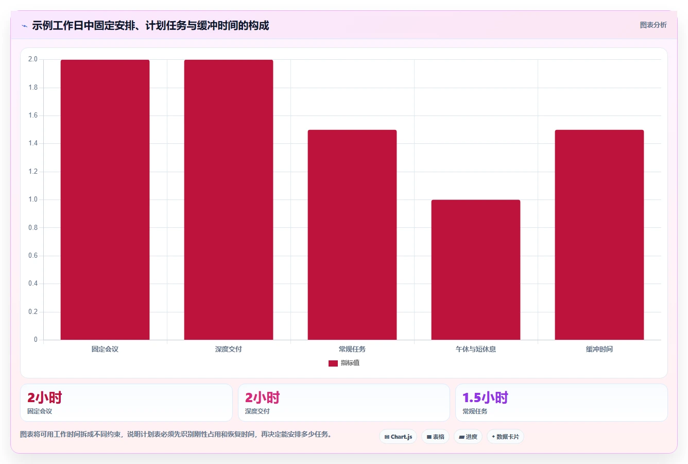Click the 常规任务 x-axis label
688x464 pixels.
pyautogui.click(x=352, y=349)
